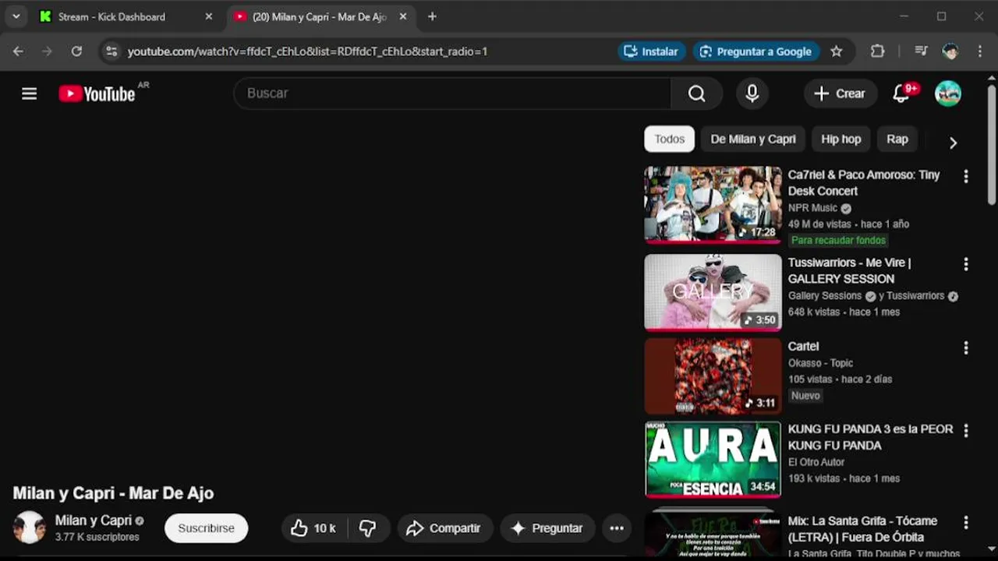Like the video with thumbs up

tap(314, 528)
